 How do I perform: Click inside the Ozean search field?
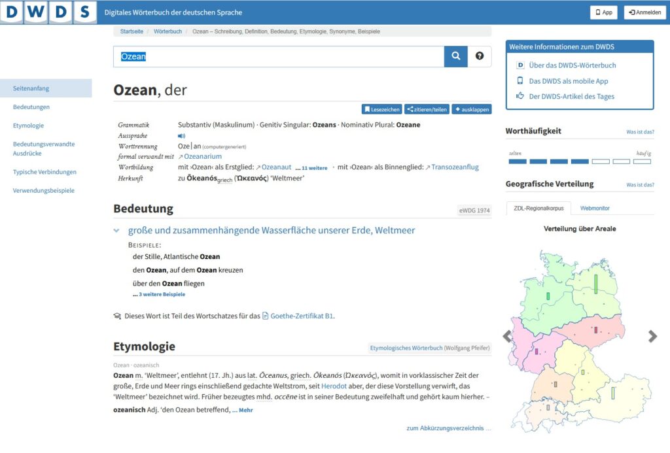click(275, 57)
